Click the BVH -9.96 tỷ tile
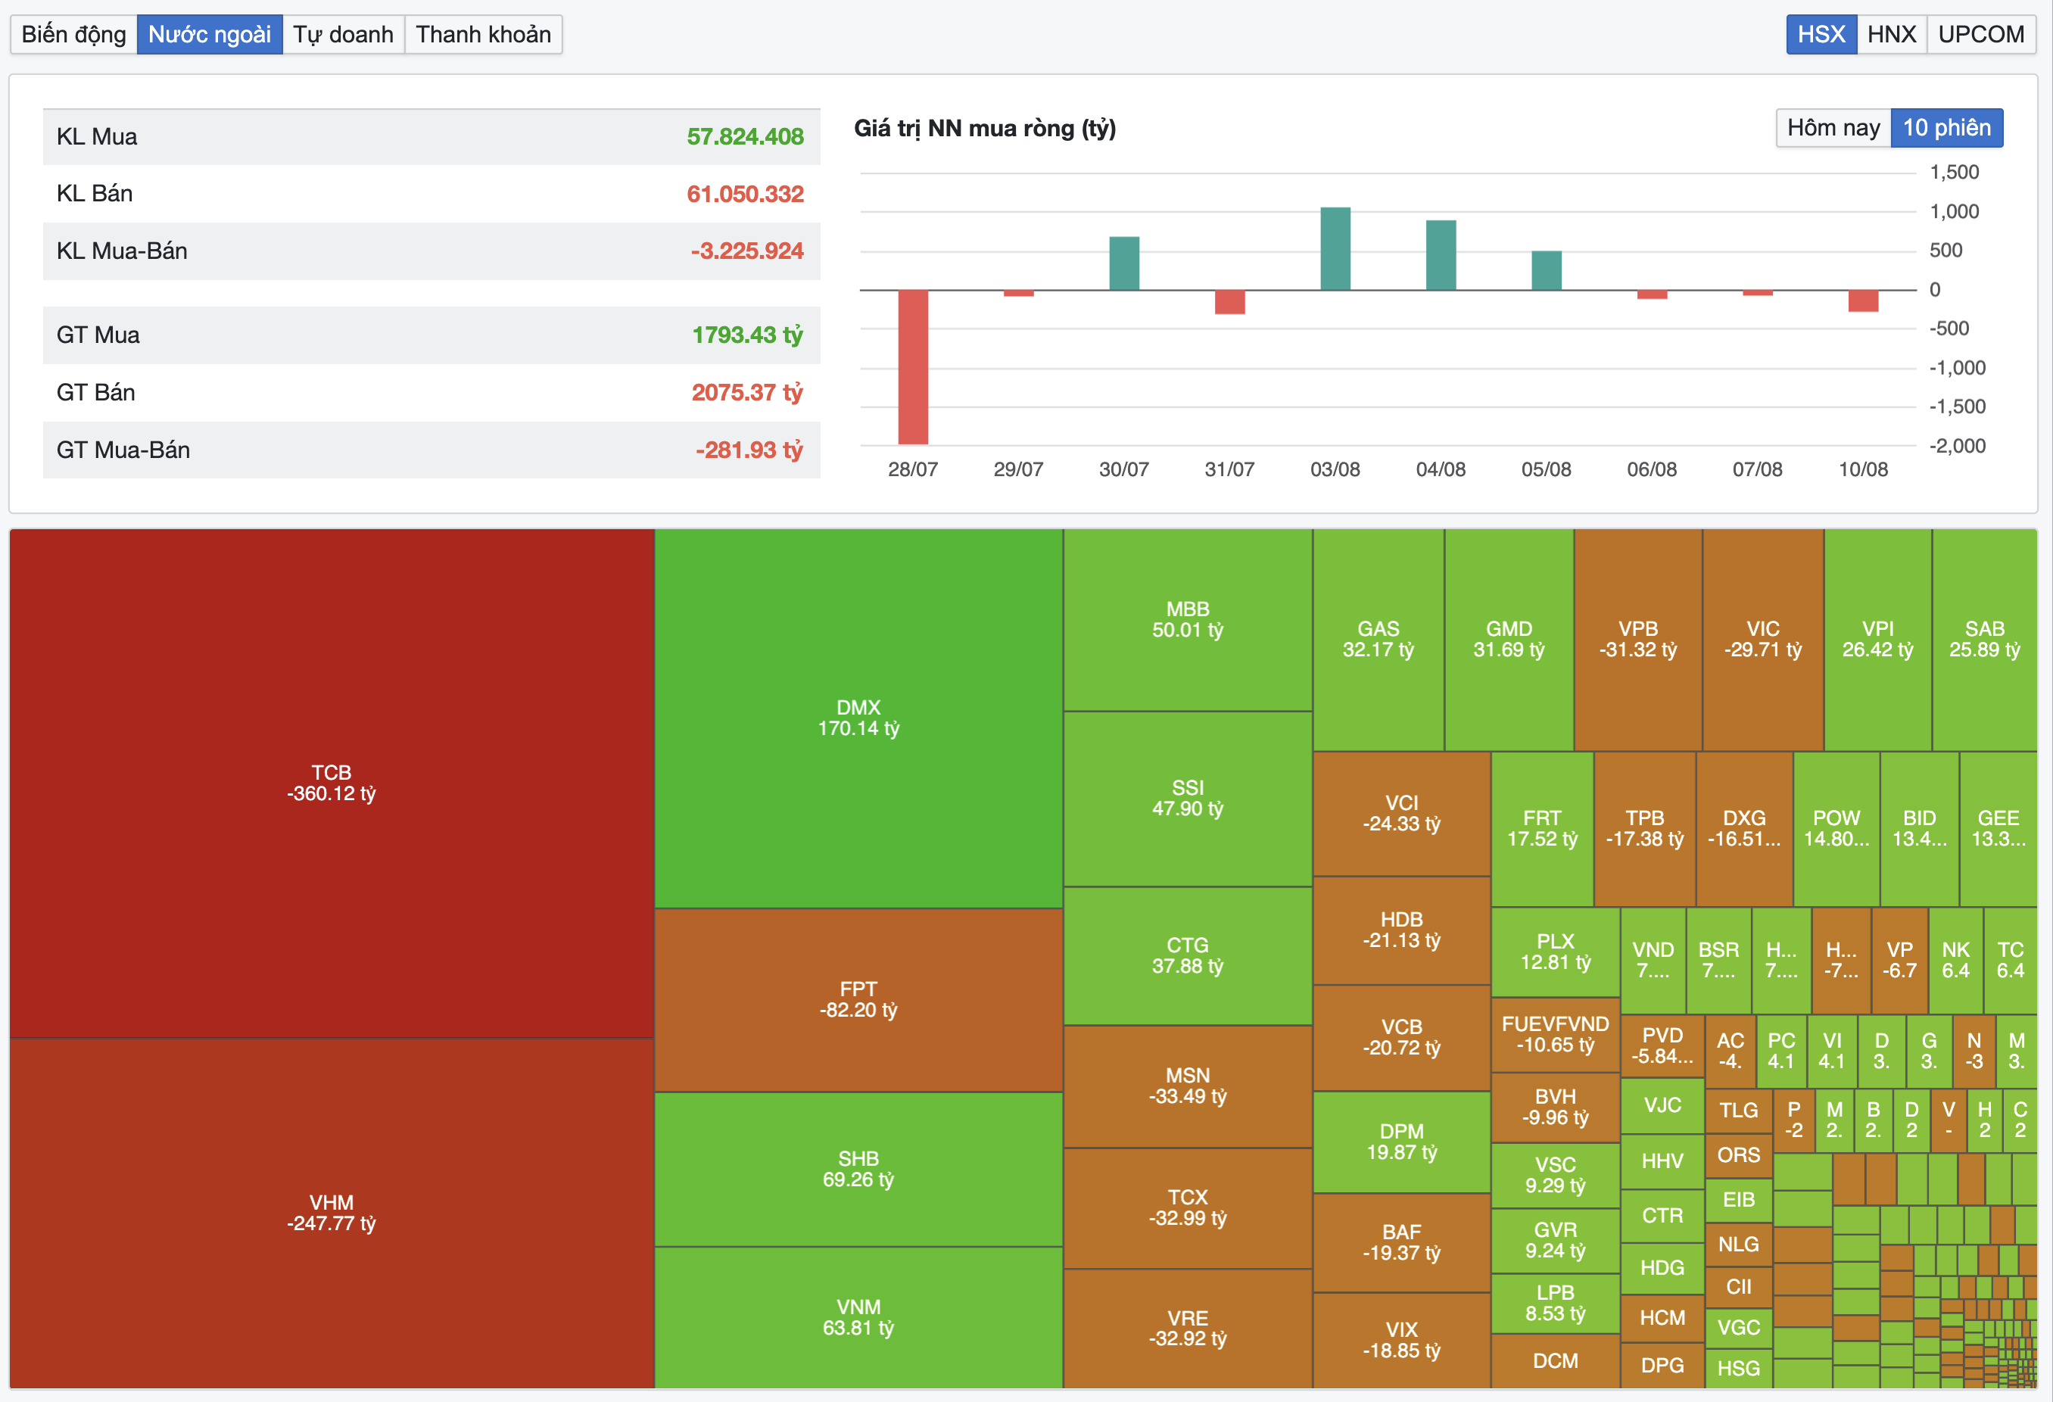 click(x=1556, y=1108)
